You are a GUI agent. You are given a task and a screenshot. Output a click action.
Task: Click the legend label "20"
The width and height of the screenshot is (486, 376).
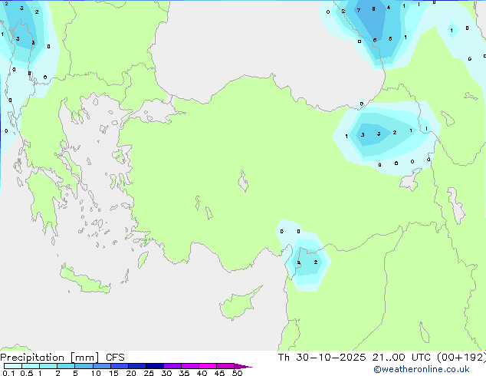pyautogui.click(x=131, y=373)
